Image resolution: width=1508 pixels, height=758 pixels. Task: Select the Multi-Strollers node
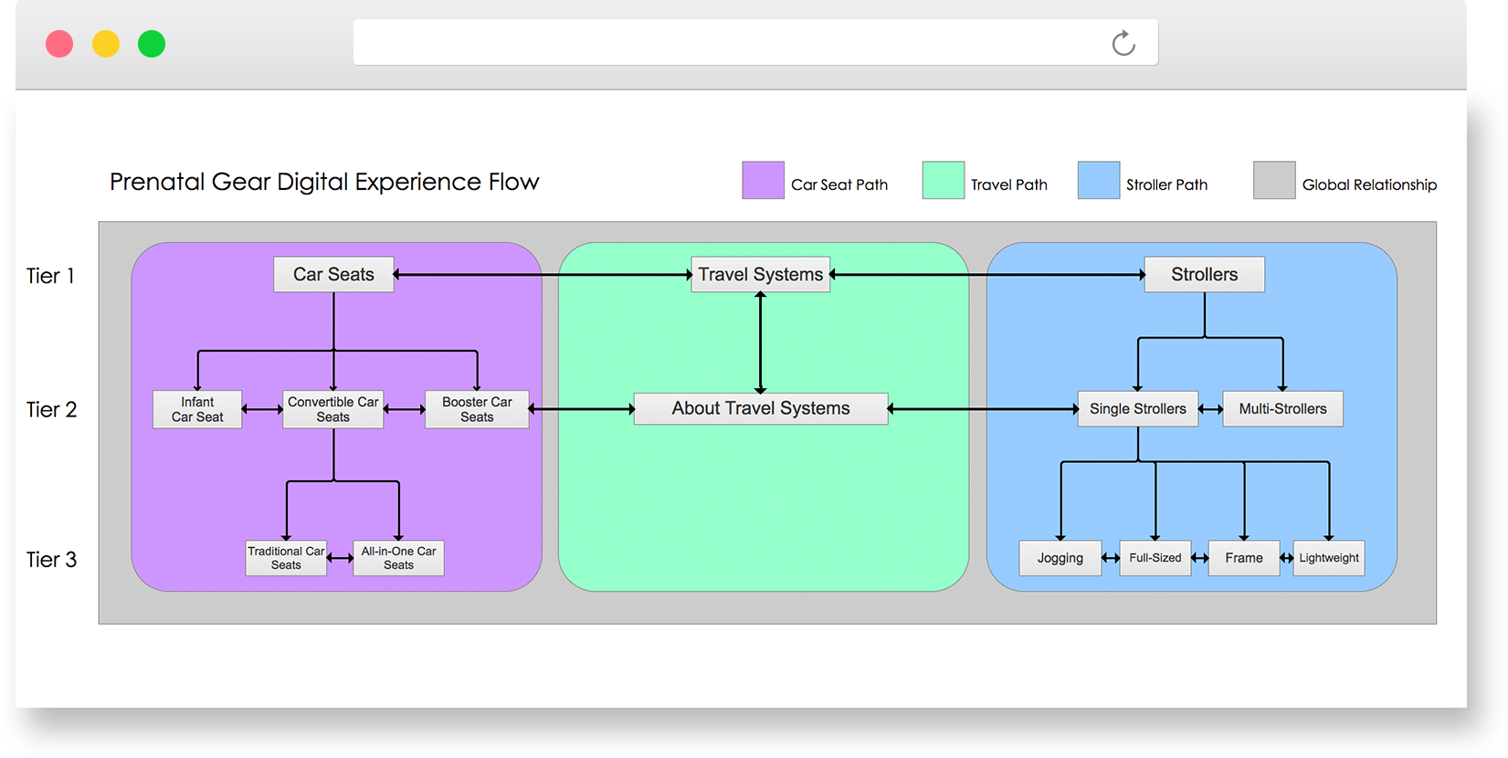tap(1283, 409)
